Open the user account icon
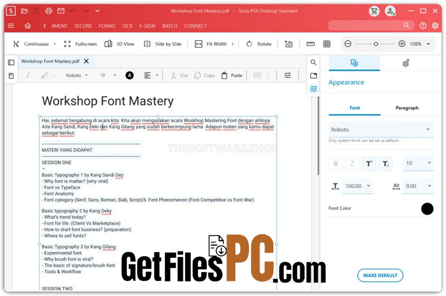The image size is (446, 296). point(391,11)
